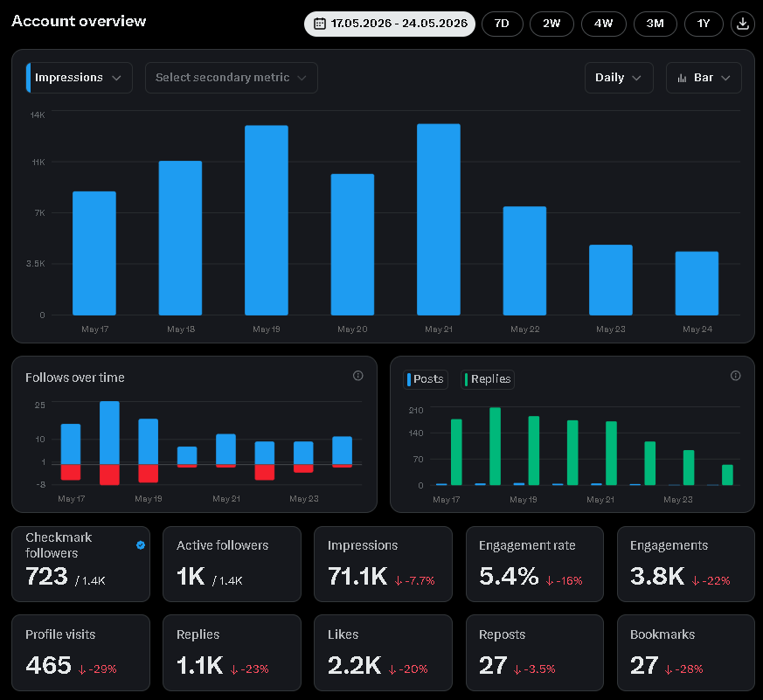Open the Checkmark followers card
Viewport: 763px width, 700px height.
pyautogui.click(x=80, y=564)
